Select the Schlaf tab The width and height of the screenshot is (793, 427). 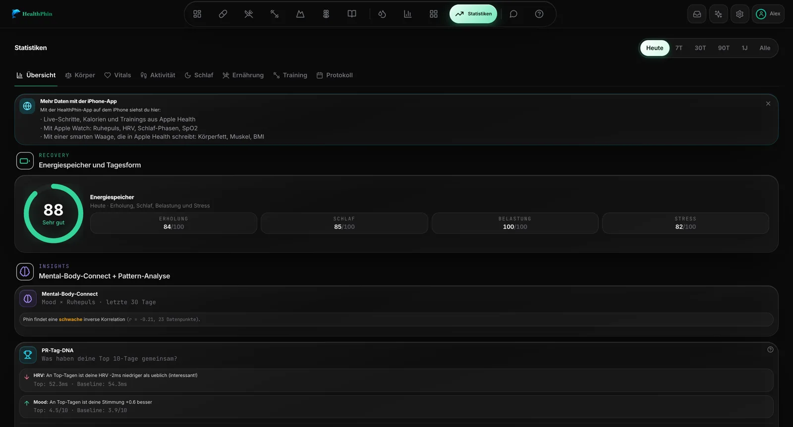coord(199,75)
